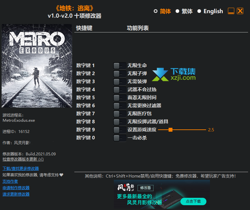This screenshot has width=250, height=210.
Task: Click 进程ID: 16152 text
Action: [x=16, y=132]
